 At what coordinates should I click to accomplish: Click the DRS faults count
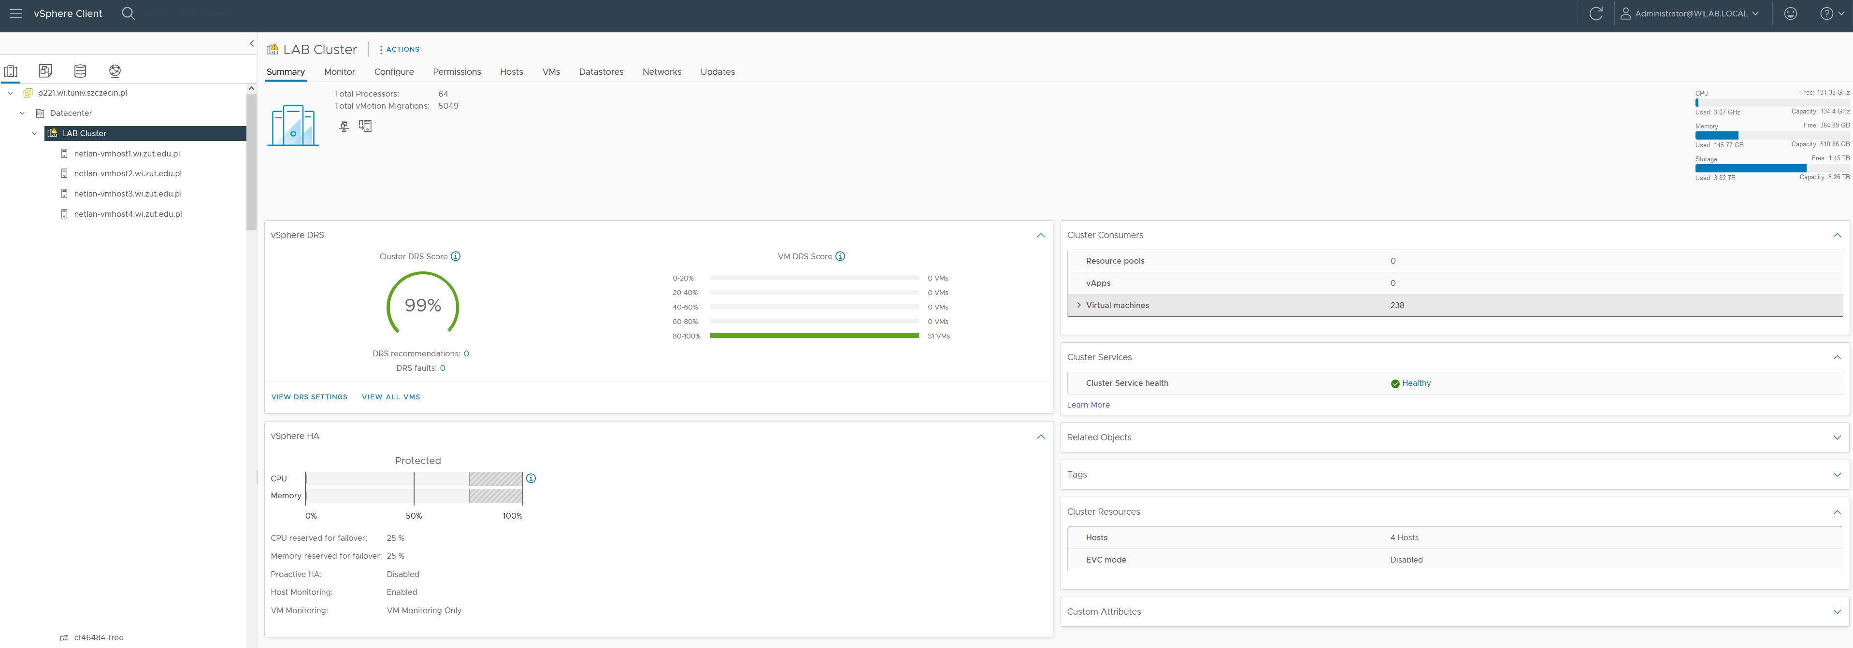(443, 368)
